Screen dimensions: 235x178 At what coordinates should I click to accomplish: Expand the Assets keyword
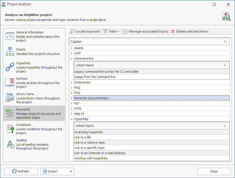coord(71,48)
